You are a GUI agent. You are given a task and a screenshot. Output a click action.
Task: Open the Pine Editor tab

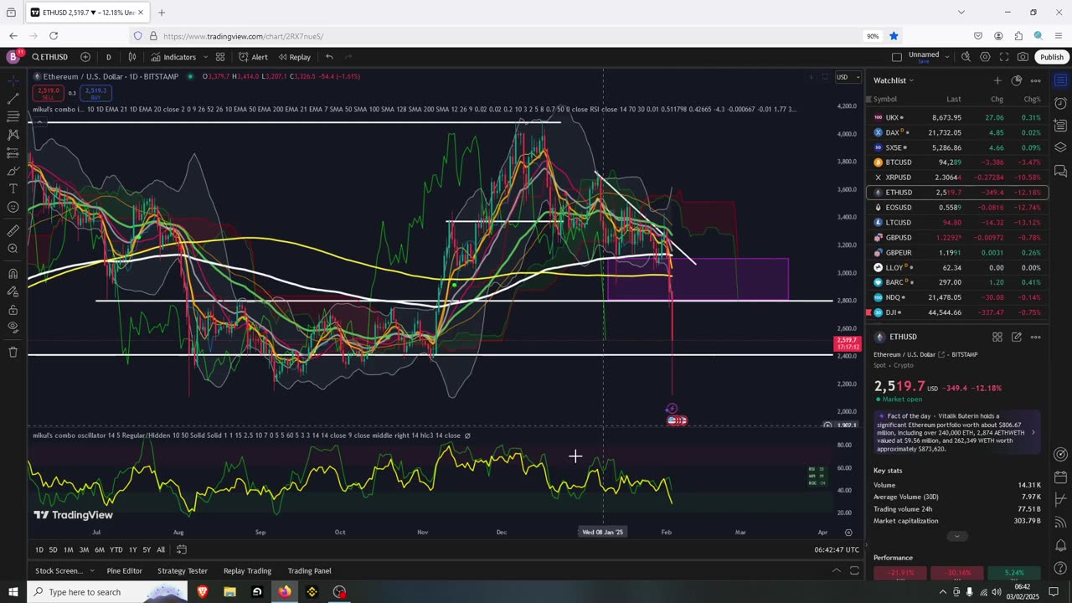pyautogui.click(x=125, y=571)
